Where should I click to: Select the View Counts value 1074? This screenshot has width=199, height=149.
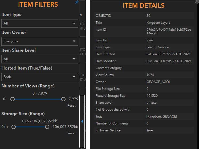(x=150, y=75)
